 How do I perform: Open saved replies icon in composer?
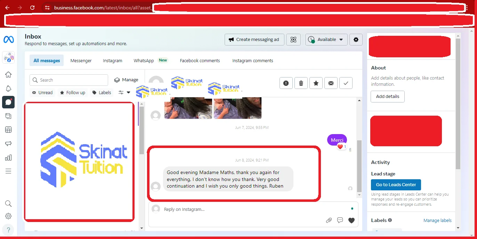point(340,220)
